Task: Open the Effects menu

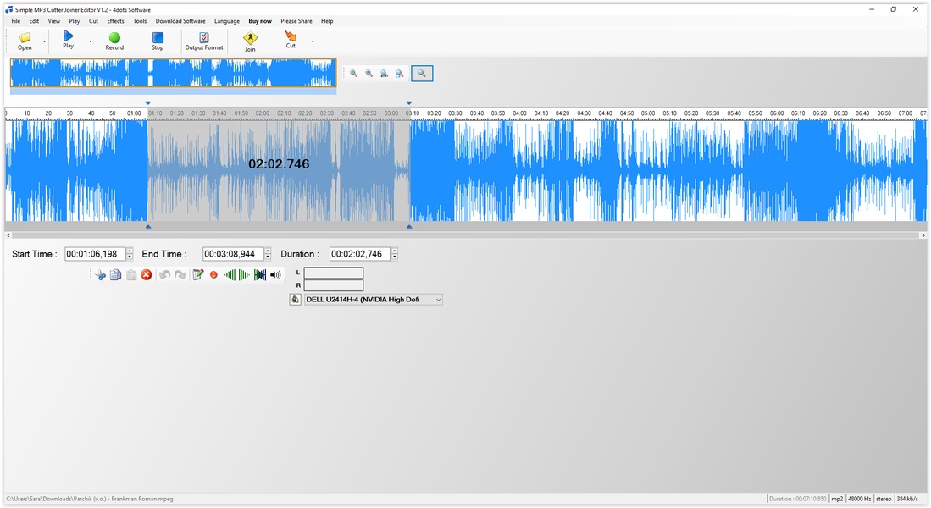Action: click(115, 21)
